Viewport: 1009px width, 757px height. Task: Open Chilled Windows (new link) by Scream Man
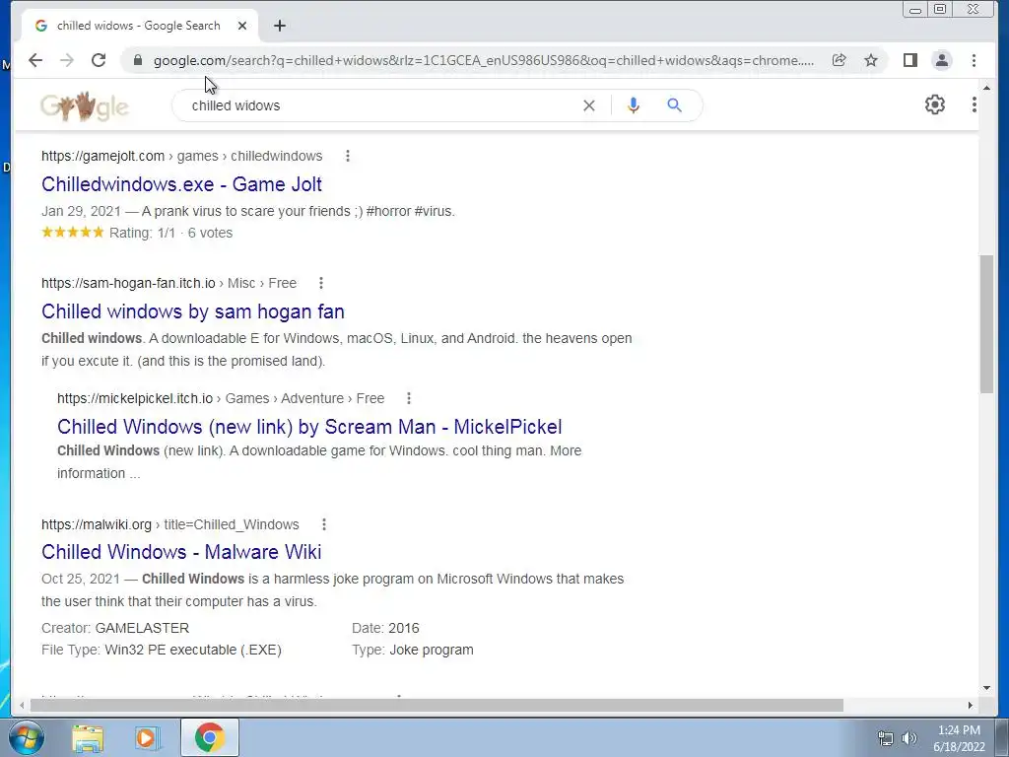(x=309, y=427)
